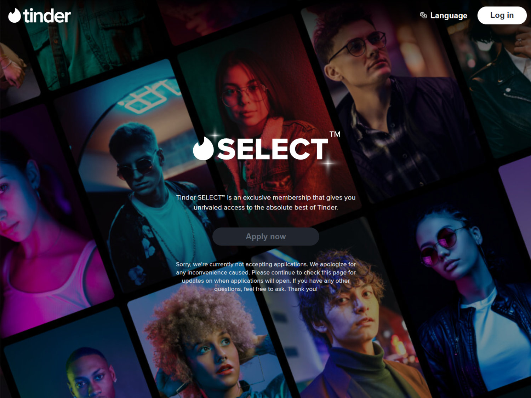
Task: Click the language globe icon
Action: [423, 15]
